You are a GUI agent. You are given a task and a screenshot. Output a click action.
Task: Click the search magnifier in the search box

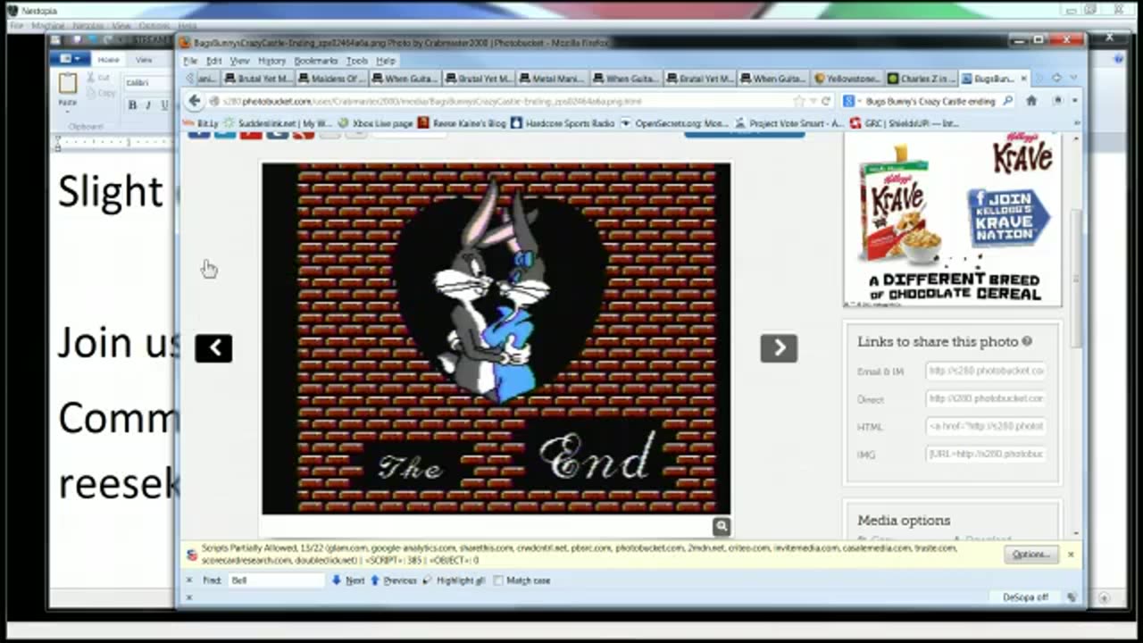1008,101
